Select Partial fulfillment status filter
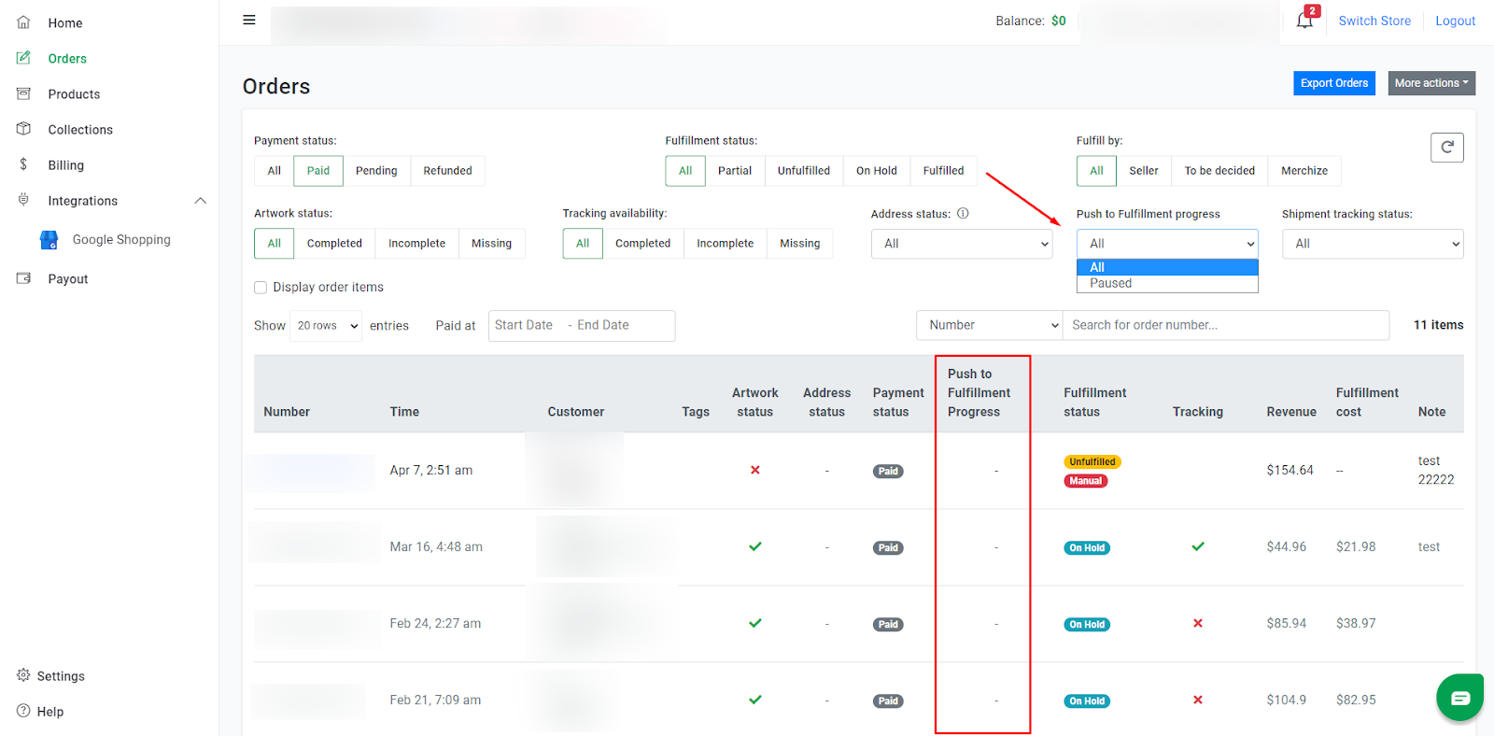 pyautogui.click(x=735, y=171)
